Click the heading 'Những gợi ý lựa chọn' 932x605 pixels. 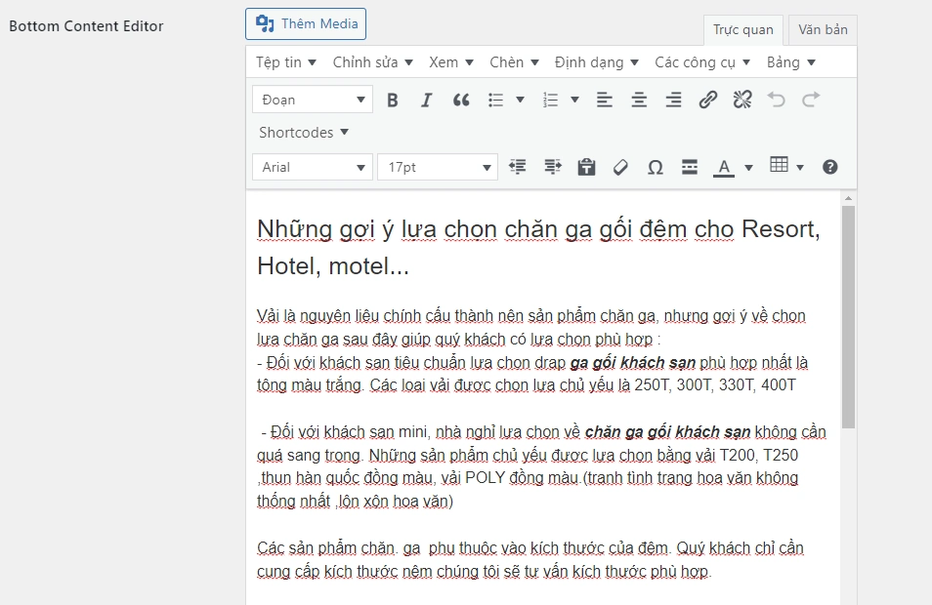[538, 247]
